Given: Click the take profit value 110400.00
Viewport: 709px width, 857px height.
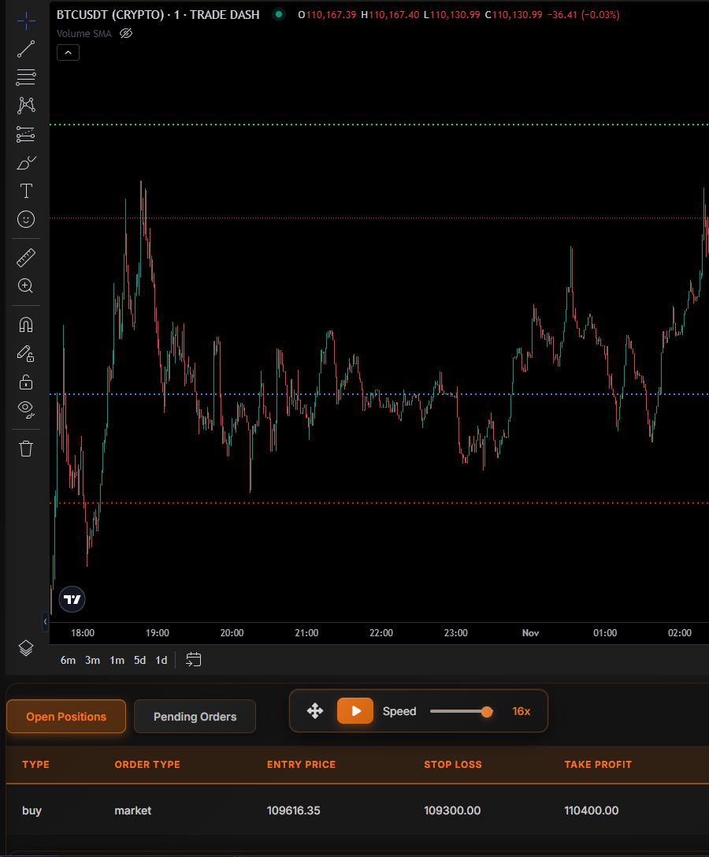Looking at the screenshot, I should [592, 810].
